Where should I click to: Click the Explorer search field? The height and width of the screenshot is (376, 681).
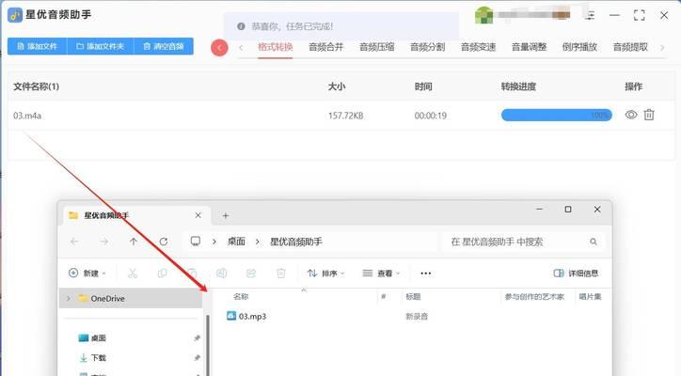click(523, 242)
